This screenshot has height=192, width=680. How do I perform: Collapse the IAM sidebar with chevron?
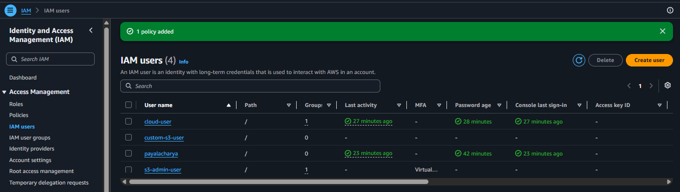(x=91, y=30)
